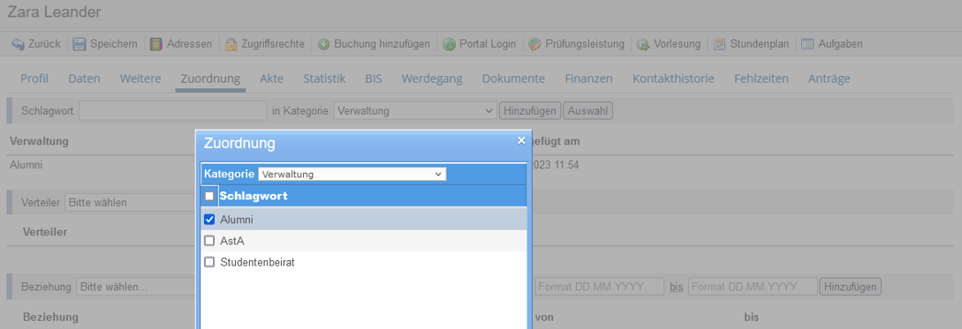This screenshot has height=329, width=962.
Task: Click the AstA row label
Action: 232,241
